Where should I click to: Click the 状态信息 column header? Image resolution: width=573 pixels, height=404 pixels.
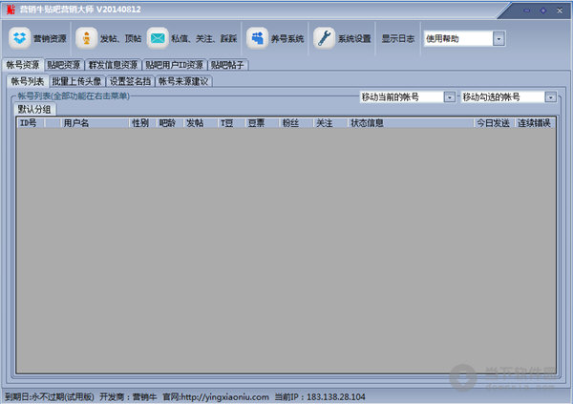[x=410, y=123]
